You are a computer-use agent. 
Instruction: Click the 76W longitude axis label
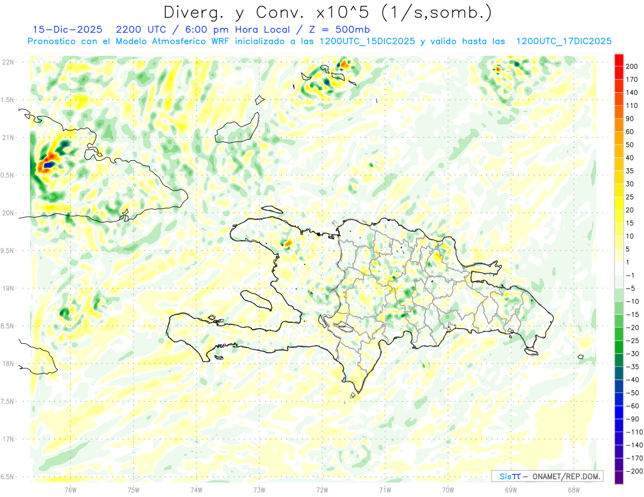70,490
